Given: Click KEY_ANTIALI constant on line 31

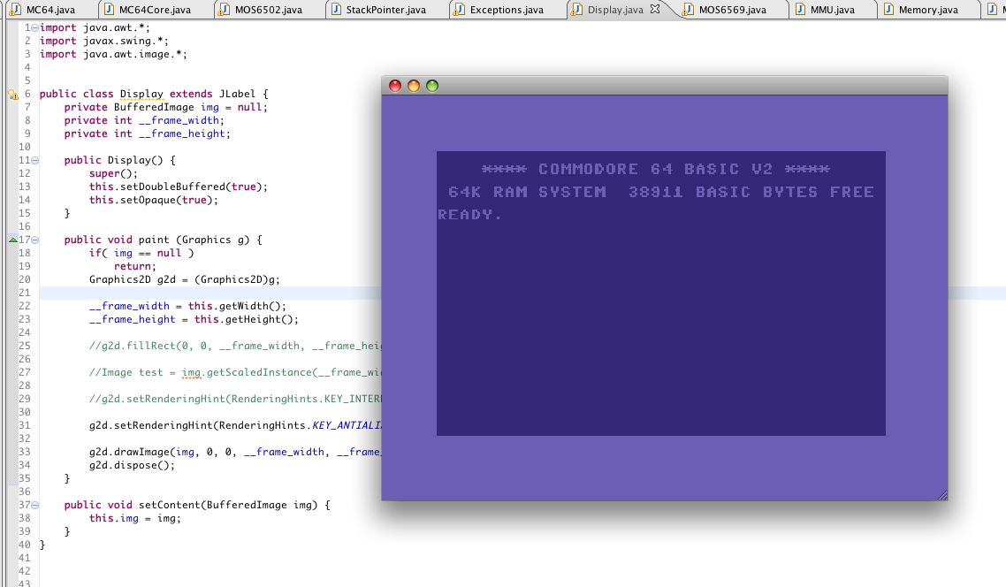Looking at the screenshot, I should (x=347, y=425).
